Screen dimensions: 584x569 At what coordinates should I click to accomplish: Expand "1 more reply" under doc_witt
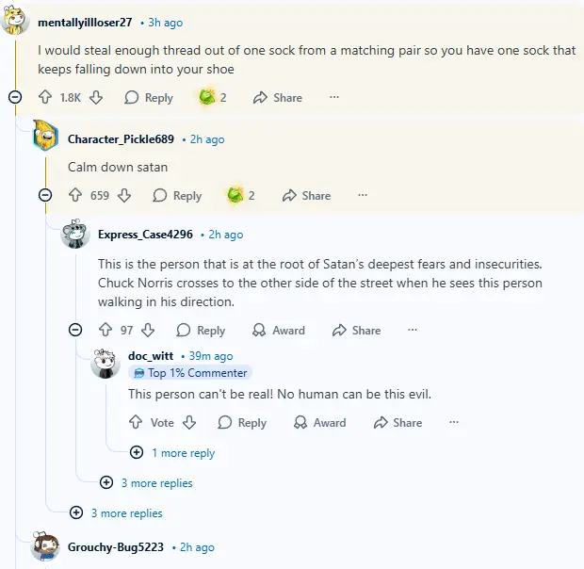pyautogui.click(x=174, y=453)
